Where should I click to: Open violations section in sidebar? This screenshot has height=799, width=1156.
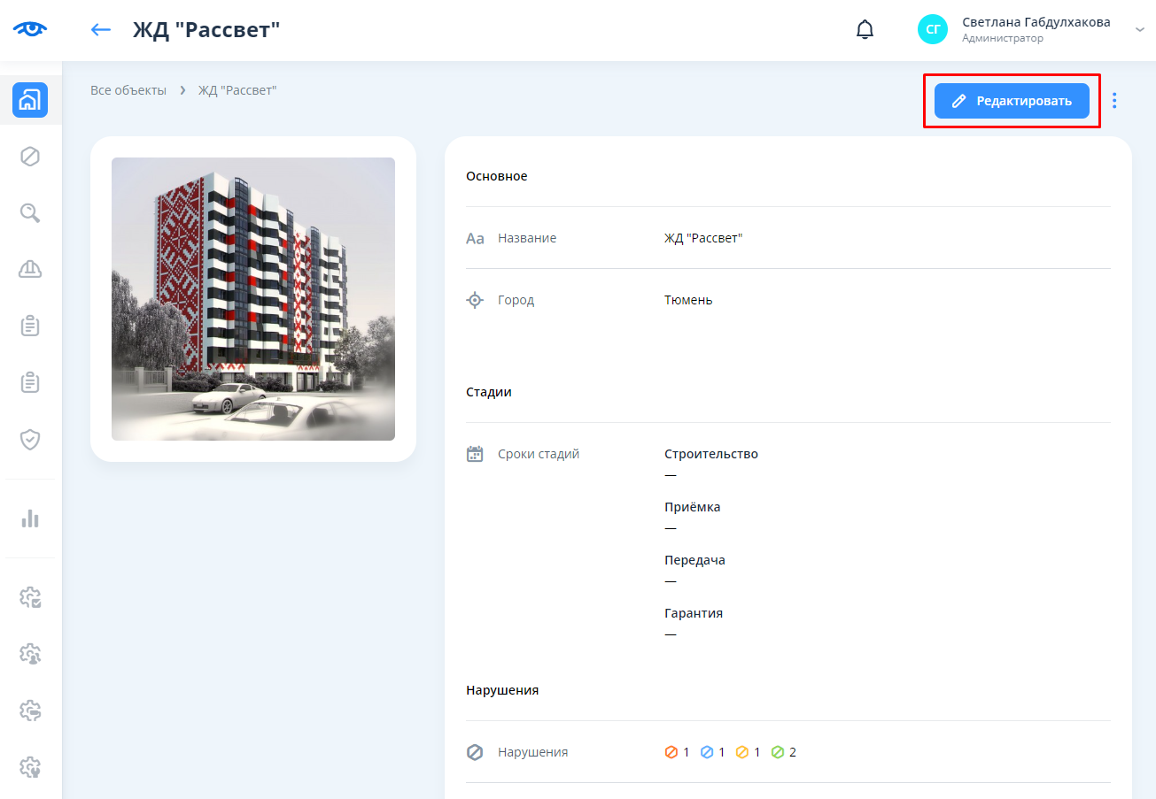click(30, 157)
